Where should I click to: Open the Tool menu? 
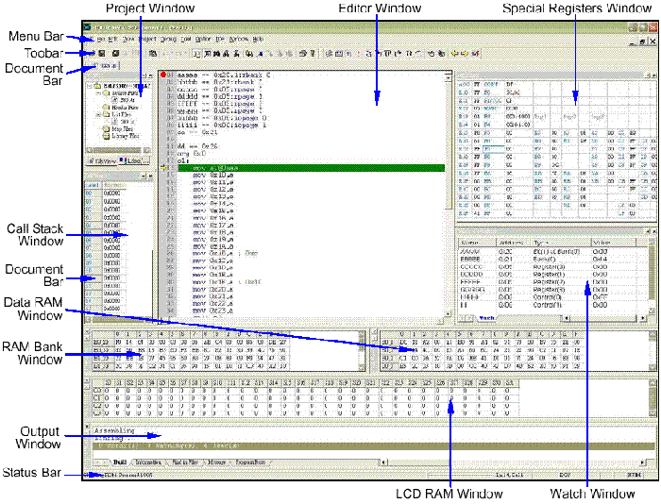coord(186,40)
